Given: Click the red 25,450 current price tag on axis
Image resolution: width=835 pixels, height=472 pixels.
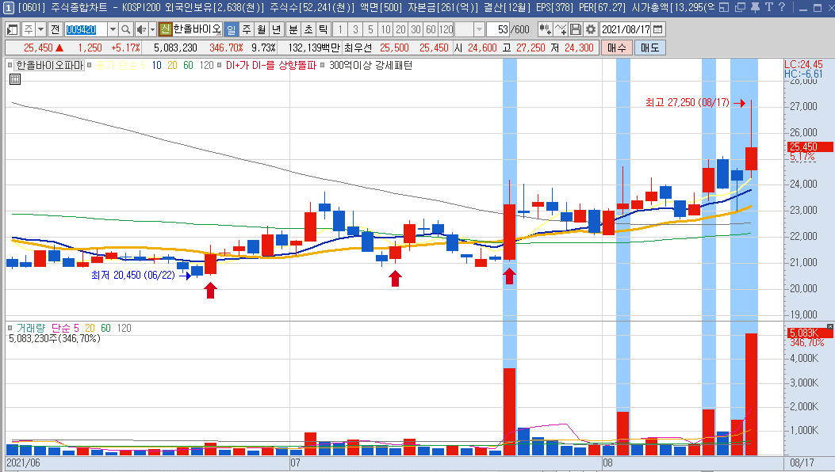Looking at the screenshot, I should tap(810, 147).
